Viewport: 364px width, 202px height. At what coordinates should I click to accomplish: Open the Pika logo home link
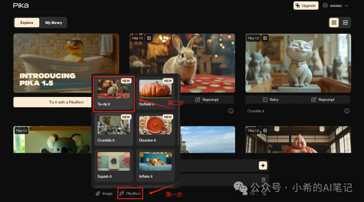(21, 5)
